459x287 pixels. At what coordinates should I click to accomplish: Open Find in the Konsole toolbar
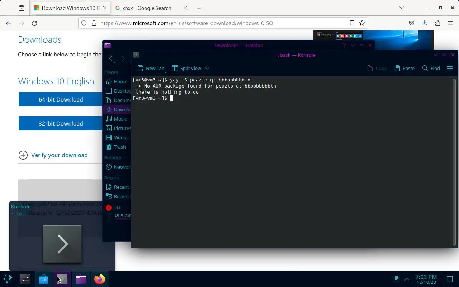tap(431, 68)
